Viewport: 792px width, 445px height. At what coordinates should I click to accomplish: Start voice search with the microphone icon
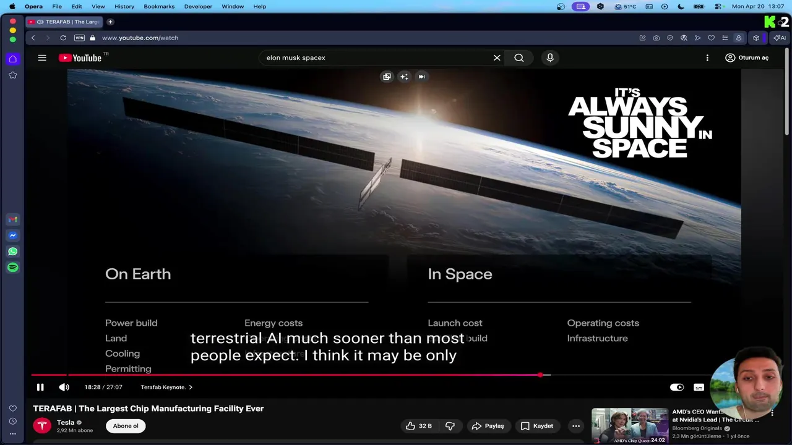[550, 57]
